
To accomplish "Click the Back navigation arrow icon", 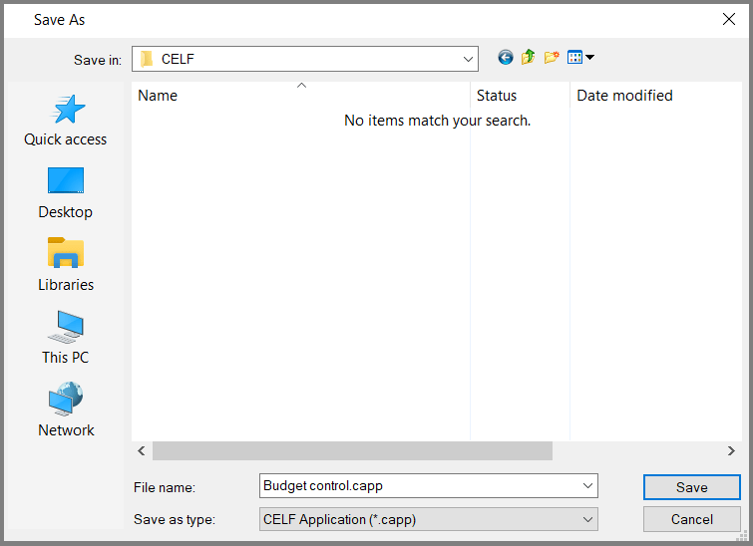I will tap(506, 58).
